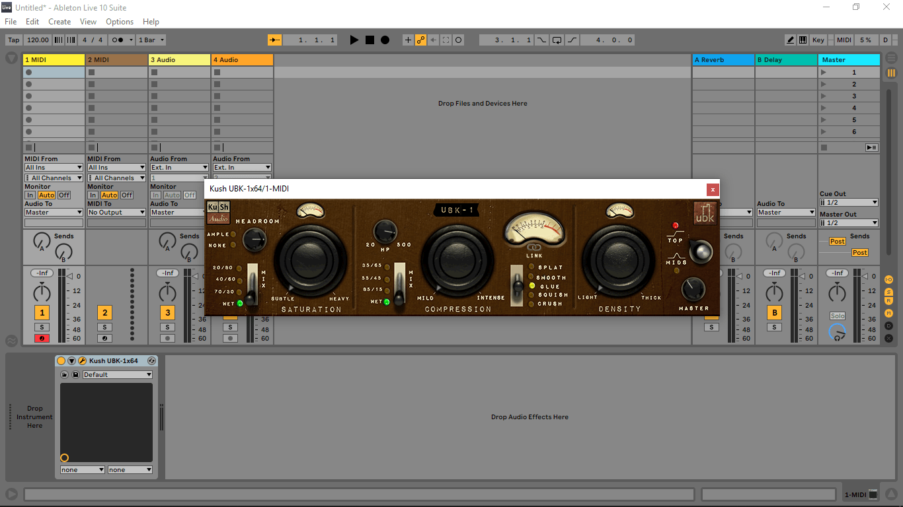The height and width of the screenshot is (507, 903).
Task: Toggle the metronome in the control bar
Action: [x=119, y=40]
